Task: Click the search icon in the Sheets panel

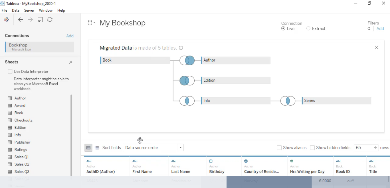Action: point(70,62)
